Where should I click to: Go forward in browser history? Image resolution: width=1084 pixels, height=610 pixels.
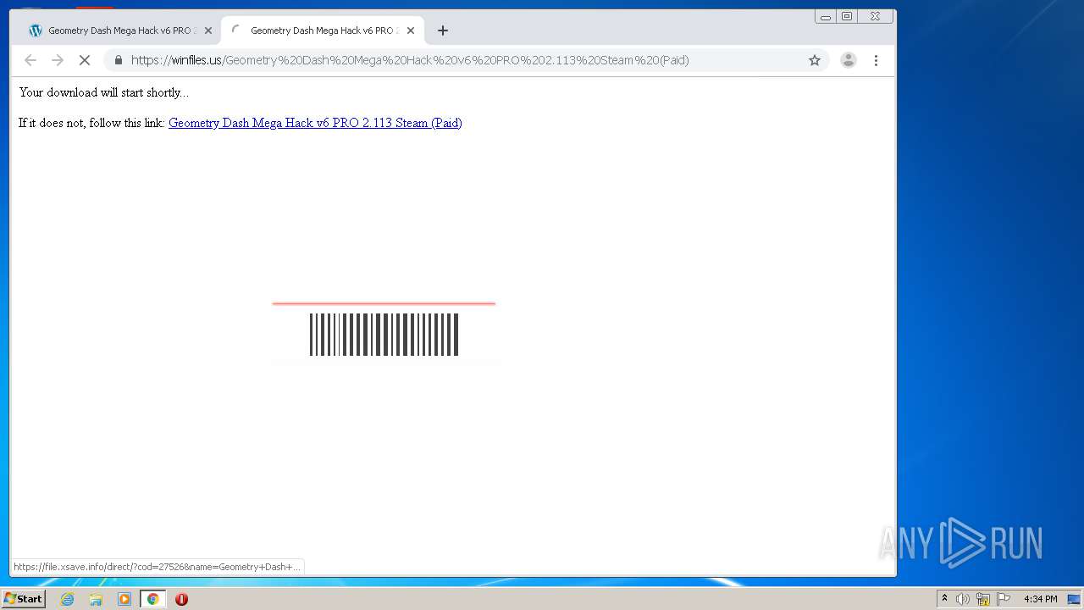(x=58, y=60)
